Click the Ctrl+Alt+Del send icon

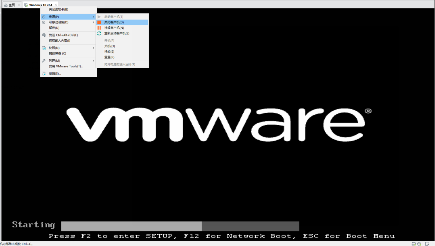tap(44, 35)
